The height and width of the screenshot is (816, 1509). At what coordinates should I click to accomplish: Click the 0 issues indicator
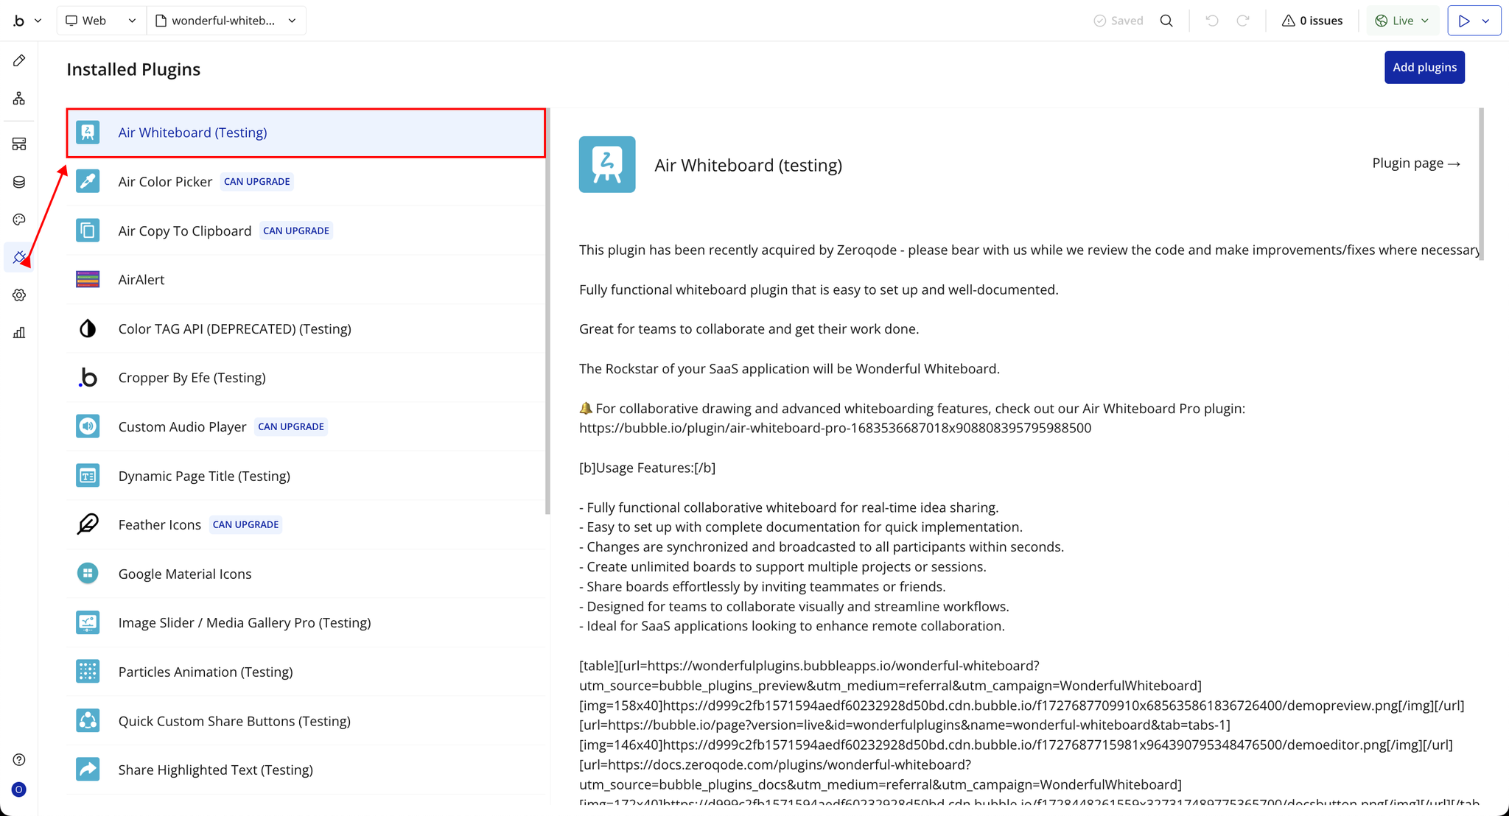pyautogui.click(x=1312, y=21)
